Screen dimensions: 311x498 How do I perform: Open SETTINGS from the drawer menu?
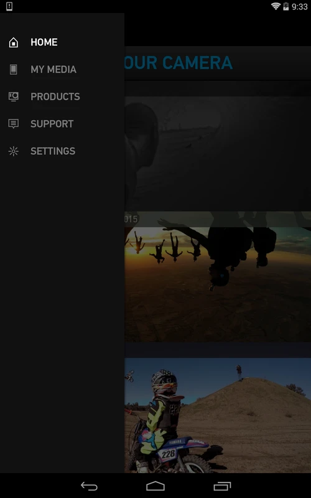point(53,151)
